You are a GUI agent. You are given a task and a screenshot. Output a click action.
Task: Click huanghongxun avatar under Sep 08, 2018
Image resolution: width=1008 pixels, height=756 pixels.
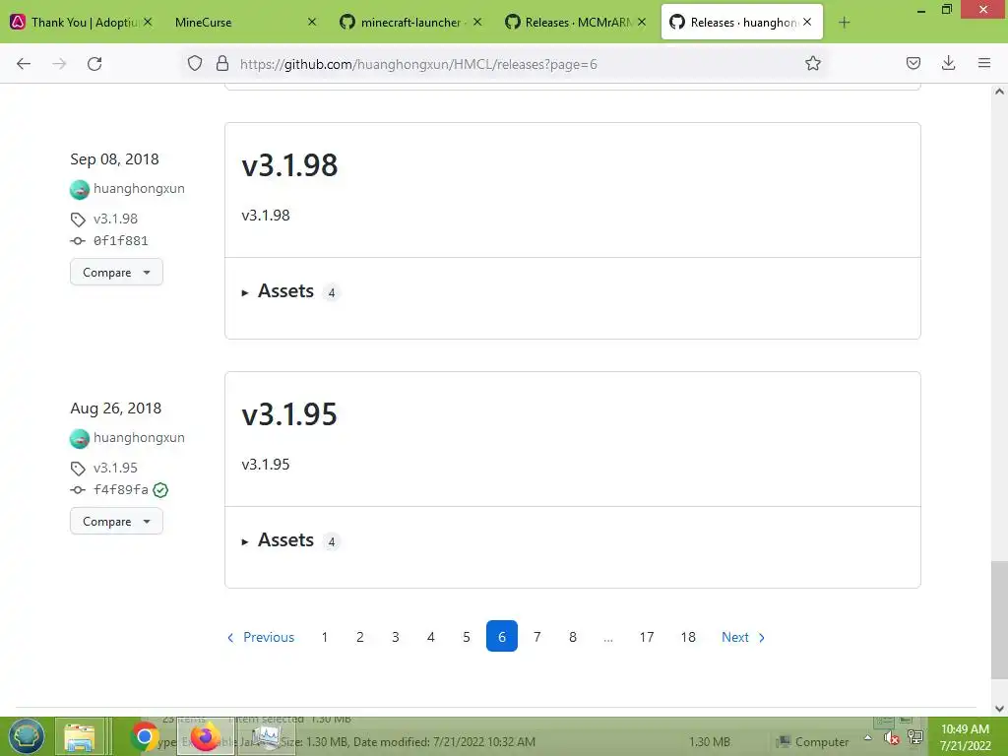[x=80, y=190]
